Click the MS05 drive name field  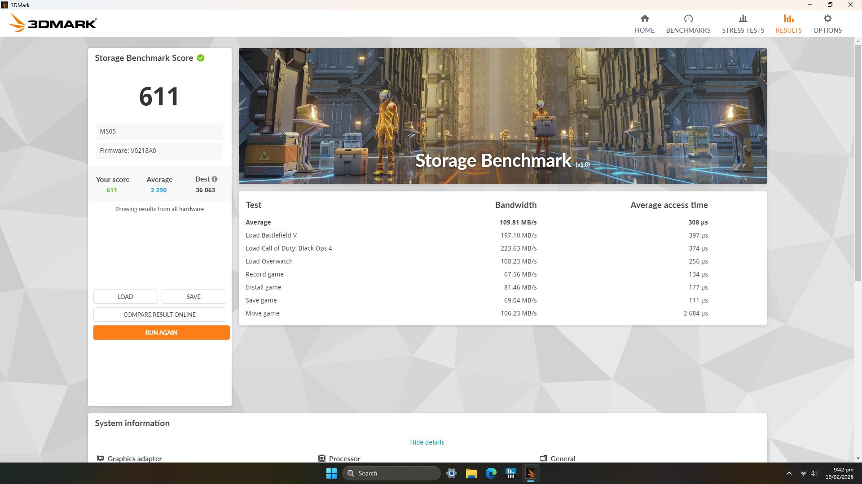point(159,131)
